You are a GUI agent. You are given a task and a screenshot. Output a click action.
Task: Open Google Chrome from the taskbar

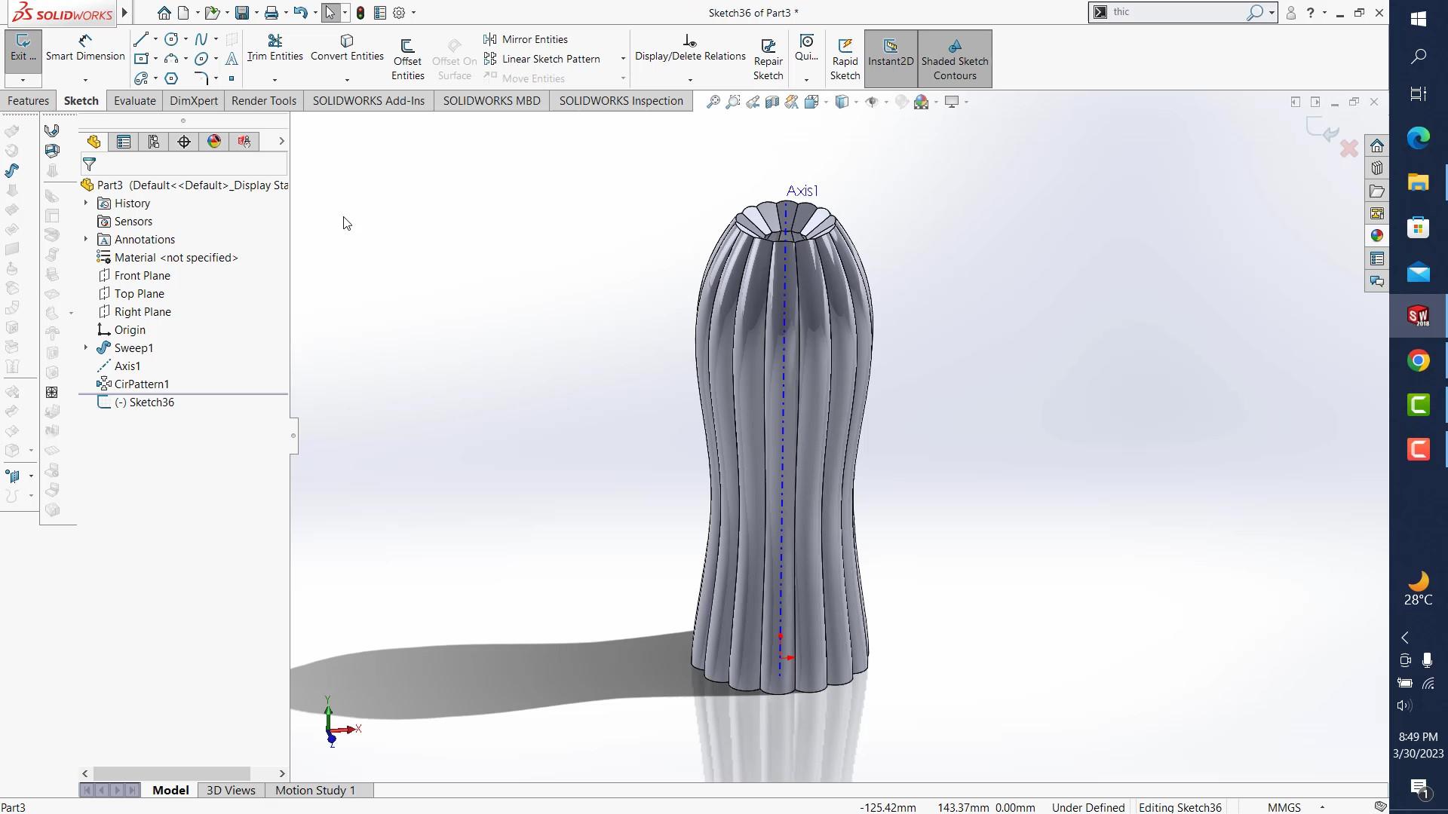pos(1418,361)
